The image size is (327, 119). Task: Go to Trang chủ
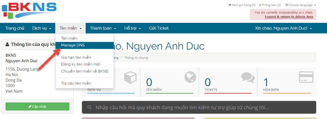pos(15,28)
